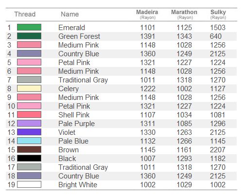The width and height of the screenshot is (243, 195).
Task: Click the Pale Blue color swatch
Action: (x=29, y=141)
